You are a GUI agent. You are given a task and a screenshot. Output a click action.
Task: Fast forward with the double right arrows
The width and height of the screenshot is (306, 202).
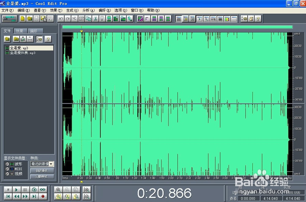(x=25, y=196)
